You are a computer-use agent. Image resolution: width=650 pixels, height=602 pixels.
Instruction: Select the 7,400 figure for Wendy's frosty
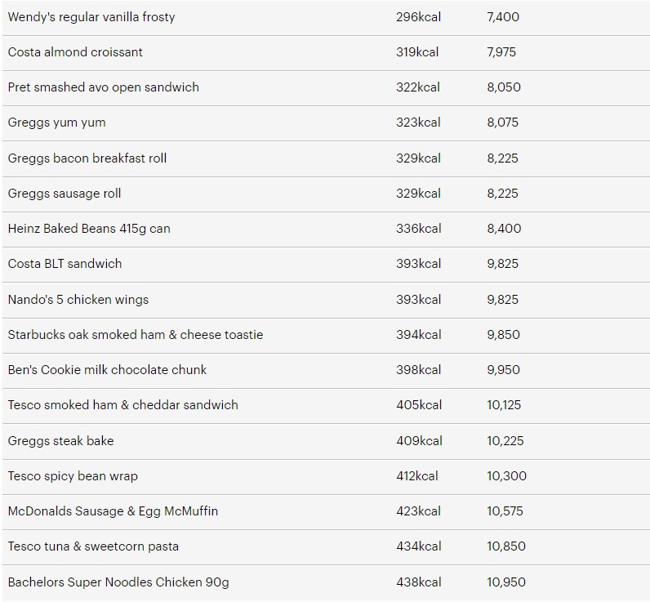click(x=503, y=17)
